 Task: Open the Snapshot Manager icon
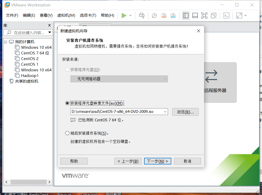click(x=173, y=16)
